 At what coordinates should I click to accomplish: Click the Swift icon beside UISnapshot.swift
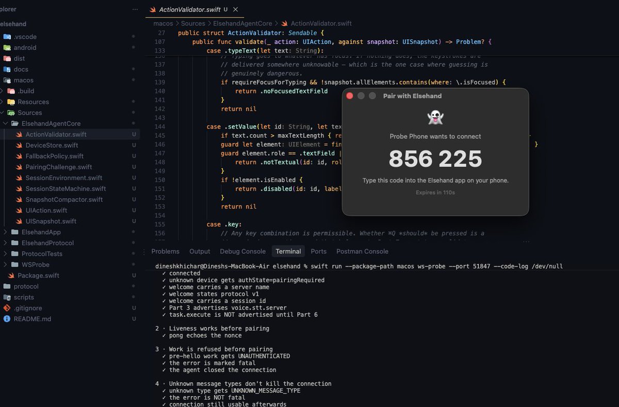point(20,221)
